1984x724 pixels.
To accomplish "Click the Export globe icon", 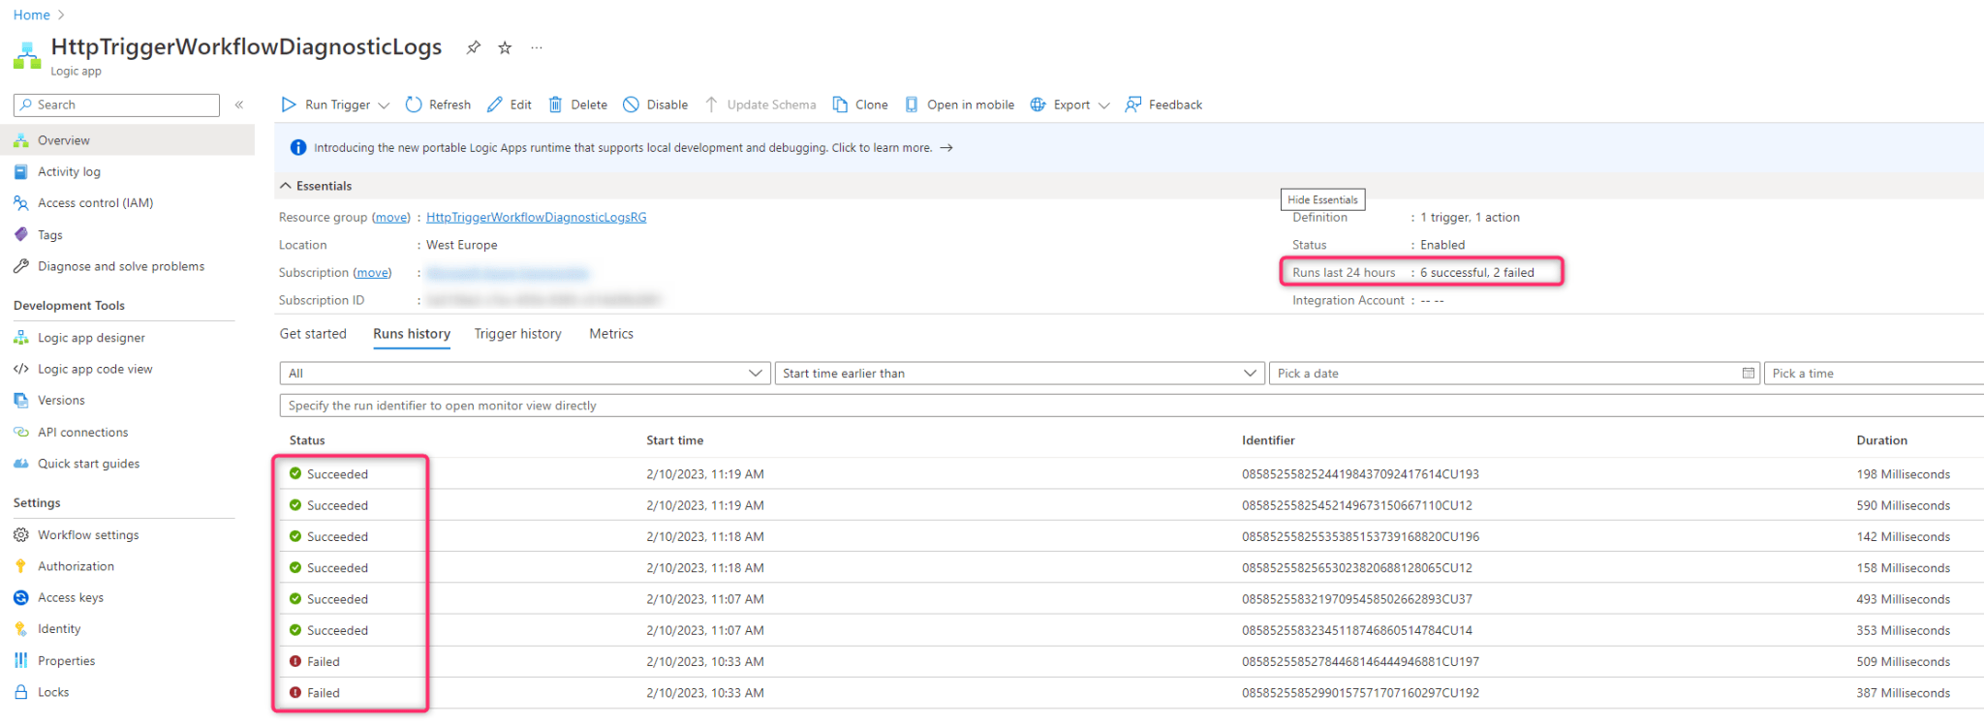I will 1038,105.
